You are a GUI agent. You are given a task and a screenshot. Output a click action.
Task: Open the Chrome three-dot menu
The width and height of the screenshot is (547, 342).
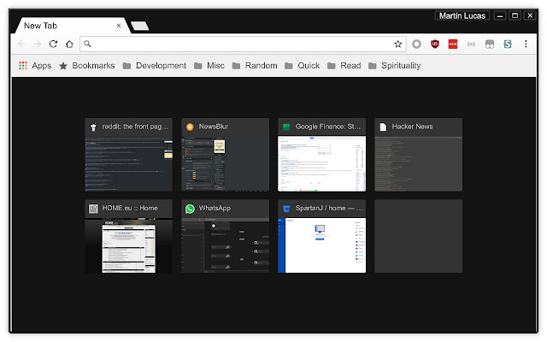[x=526, y=44]
